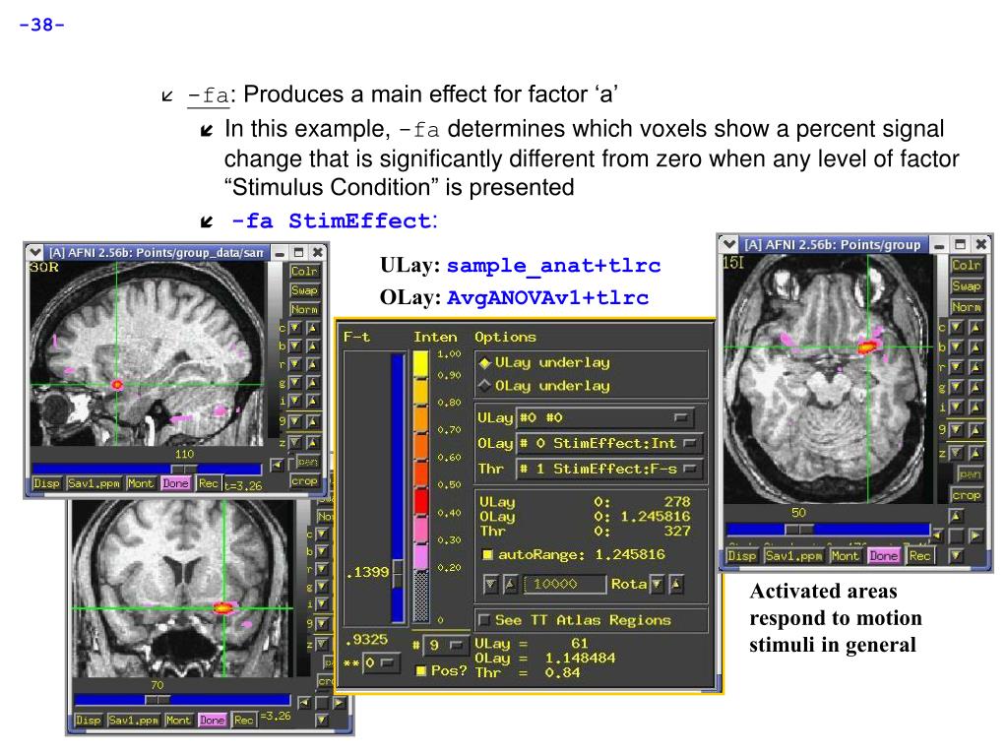Toggle crop button in axial window
This screenshot has width=1008, height=756.
coord(967,496)
